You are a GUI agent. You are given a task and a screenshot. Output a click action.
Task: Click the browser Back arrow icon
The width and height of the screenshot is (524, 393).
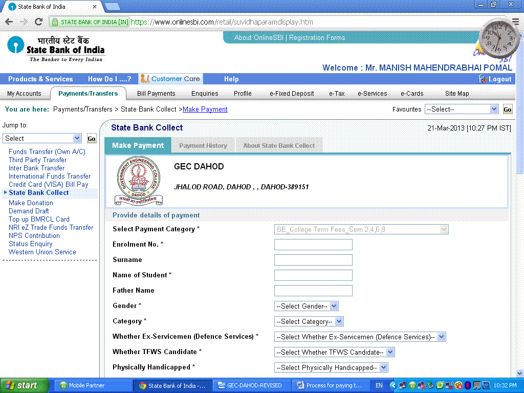9,22
